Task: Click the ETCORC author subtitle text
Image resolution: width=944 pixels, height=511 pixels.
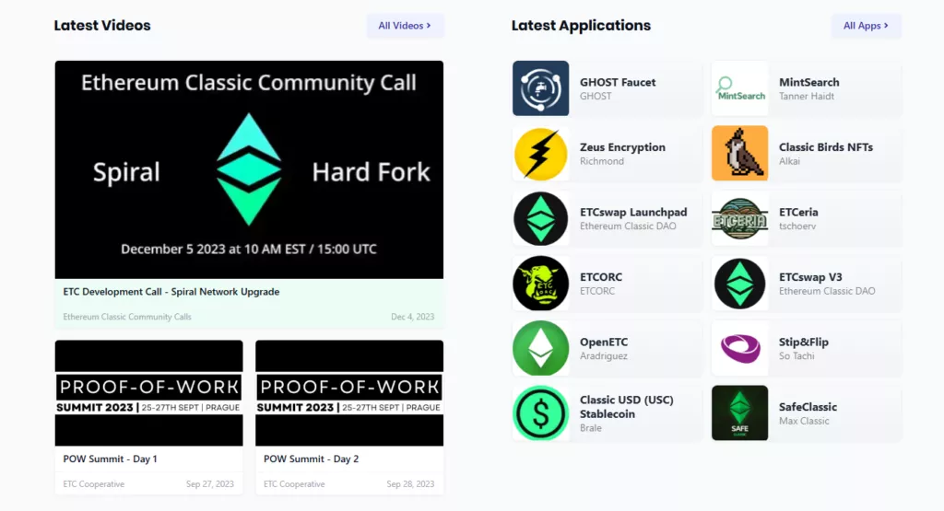Action: pos(597,291)
